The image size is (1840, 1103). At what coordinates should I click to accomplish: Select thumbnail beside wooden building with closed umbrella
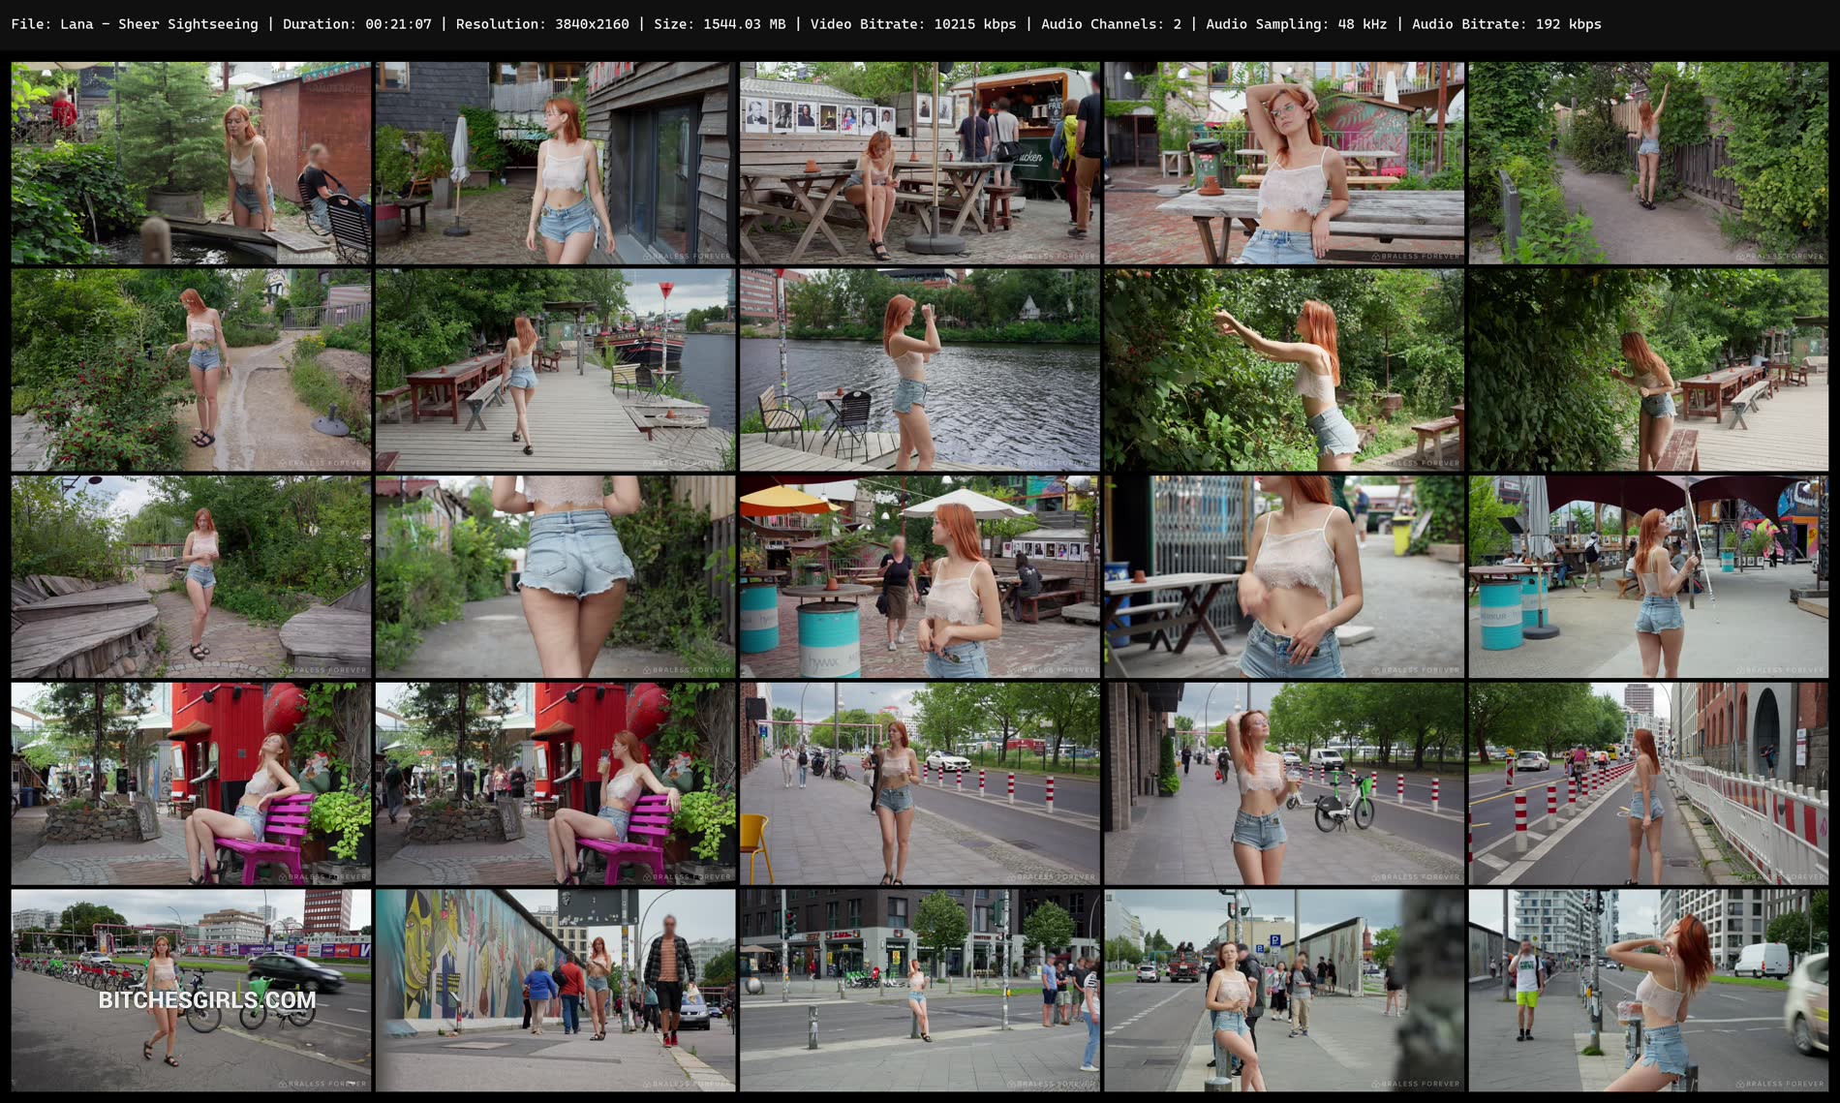(x=555, y=163)
